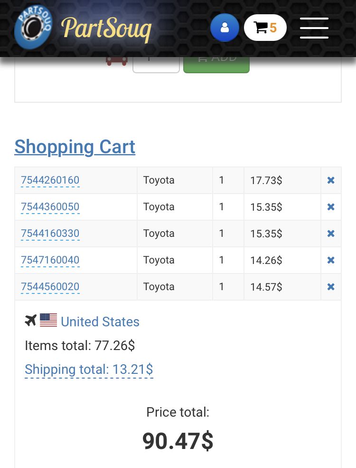
Task: Remove part 7547160040 from cart
Action: [331, 260]
